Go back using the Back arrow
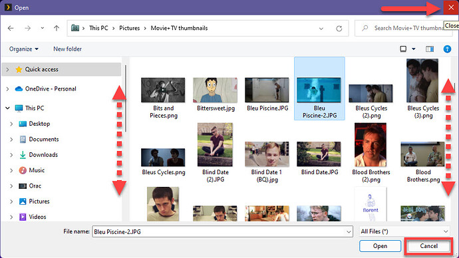The width and height of the screenshot is (459, 258). [x=11, y=28]
